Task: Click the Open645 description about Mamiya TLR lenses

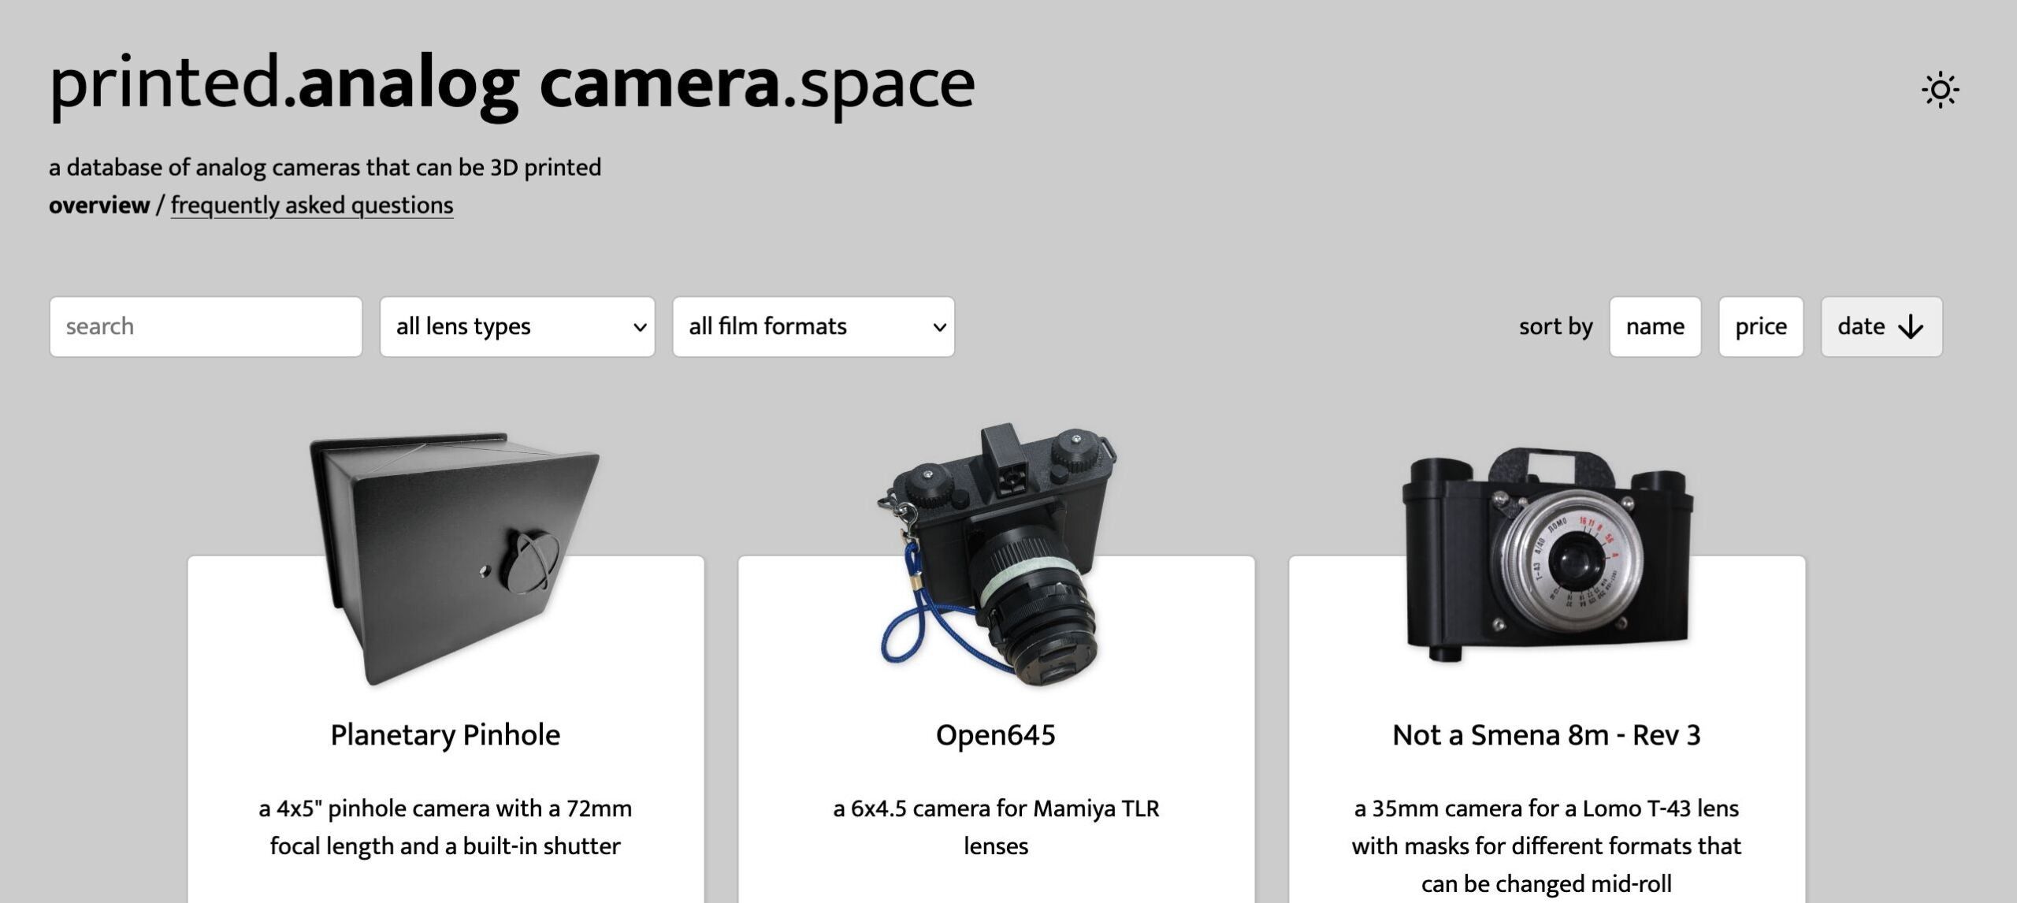Action: tap(996, 827)
